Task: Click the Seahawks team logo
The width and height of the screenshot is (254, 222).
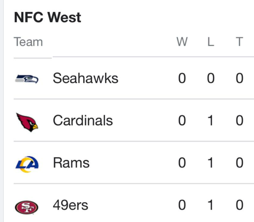Action: (x=27, y=79)
